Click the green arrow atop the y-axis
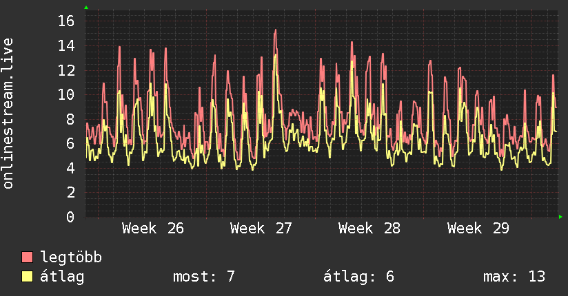 click(x=86, y=8)
